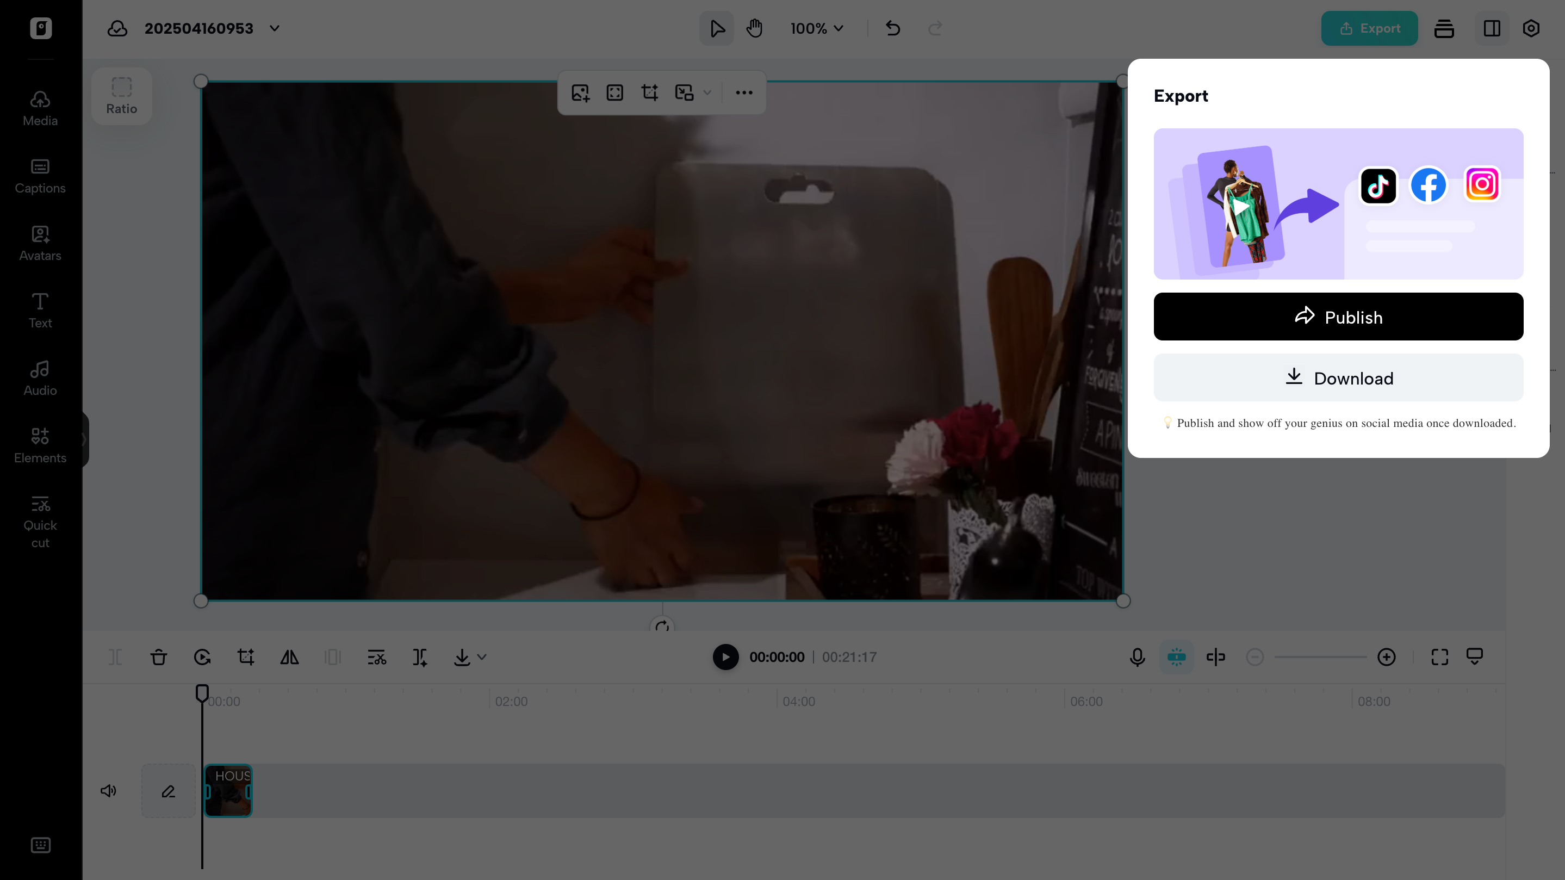Expand the 100% zoom dropdown
The image size is (1565, 880).
[817, 28]
